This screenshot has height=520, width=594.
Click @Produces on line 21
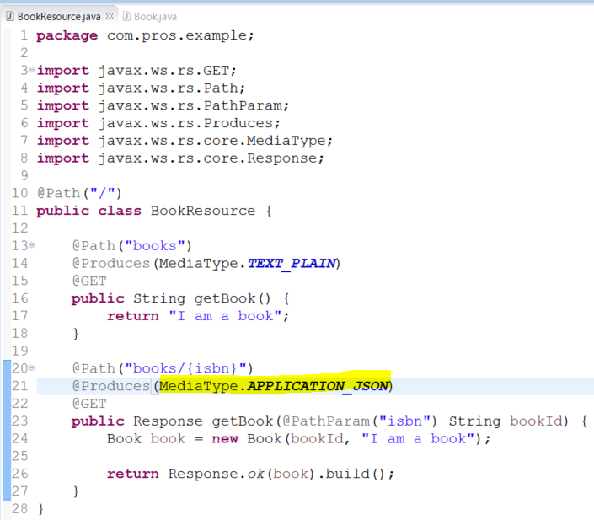111,386
